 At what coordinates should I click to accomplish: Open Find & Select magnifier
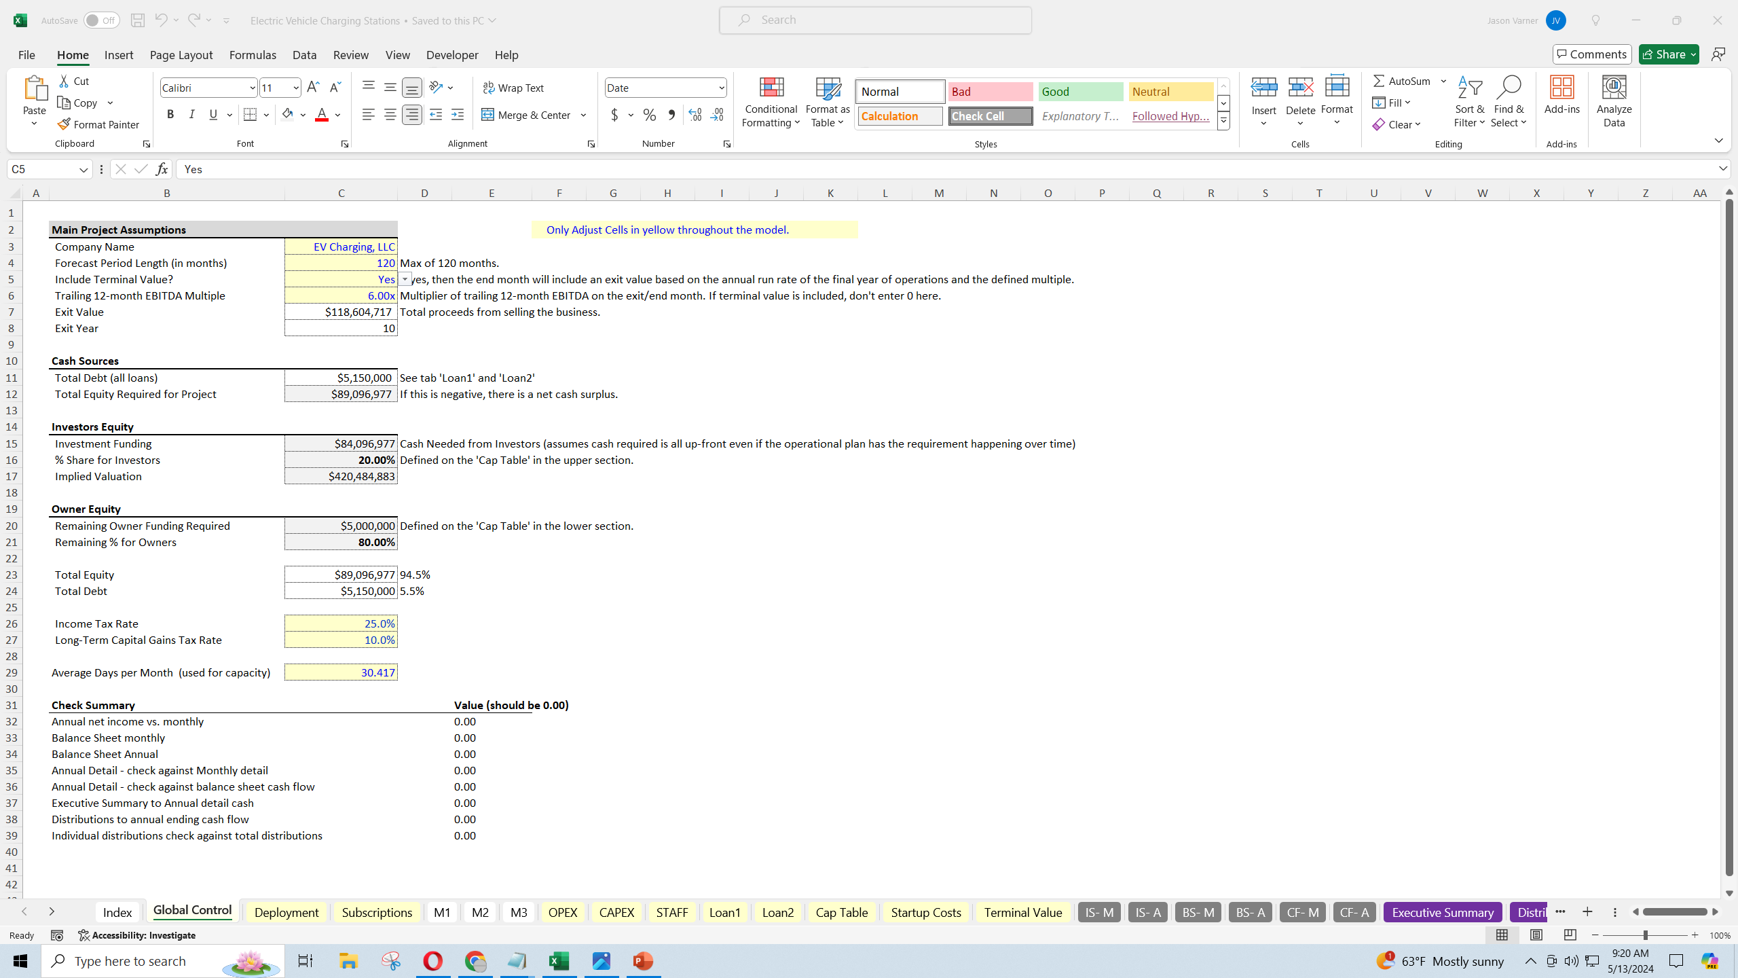click(1509, 101)
